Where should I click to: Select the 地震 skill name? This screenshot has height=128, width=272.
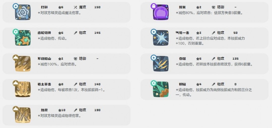(x=44, y=110)
